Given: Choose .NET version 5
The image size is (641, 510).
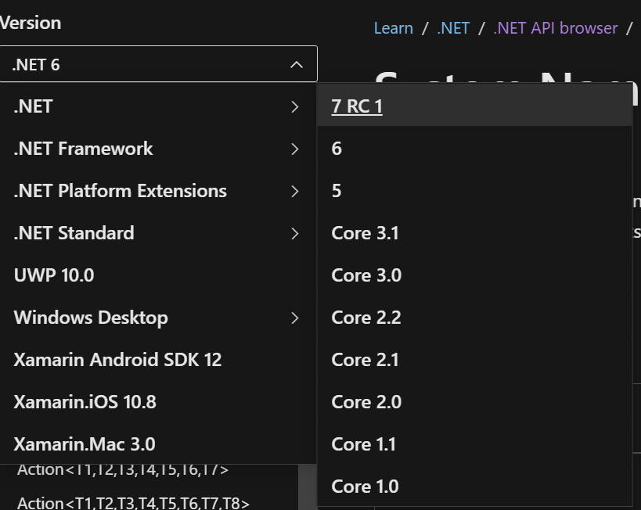Looking at the screenshot, I should point(337,191).
